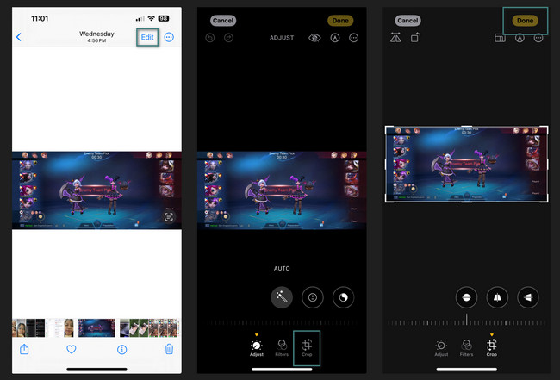
Task: Tap Done on the Crop editing screen
Action: 525,21
